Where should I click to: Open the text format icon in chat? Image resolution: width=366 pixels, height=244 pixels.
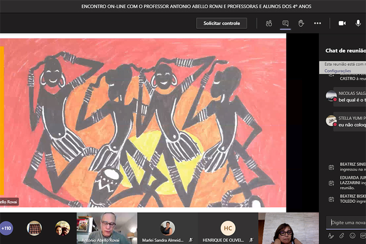point(331,236)
